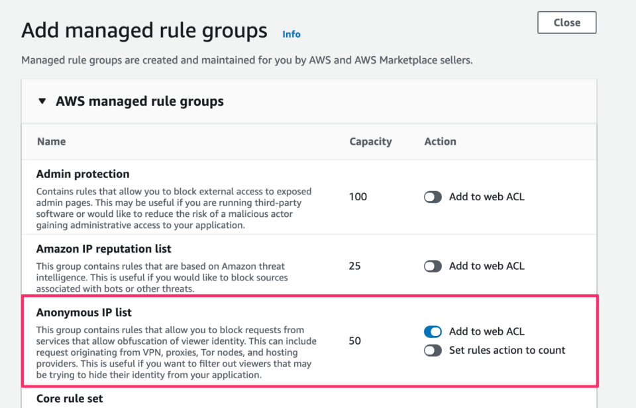Enable Amazon IP reputation list toggle
The width and height of the screenshot is (636, 408).
coord(433,266)
